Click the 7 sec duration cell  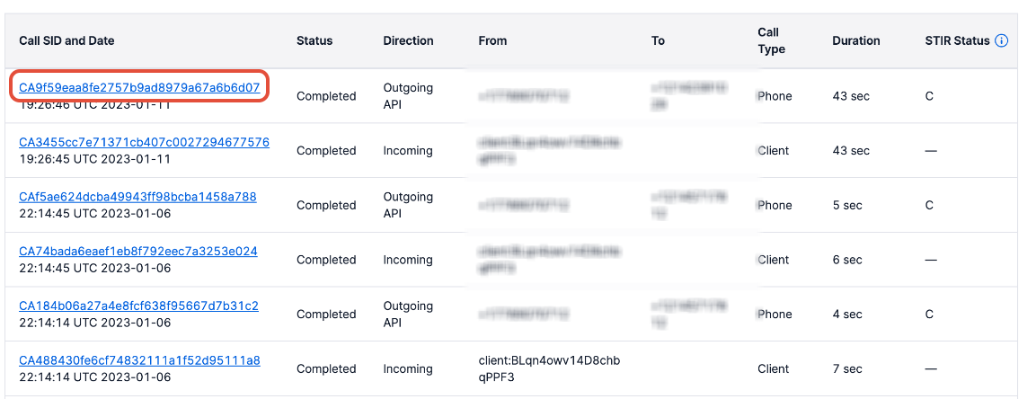847,369
